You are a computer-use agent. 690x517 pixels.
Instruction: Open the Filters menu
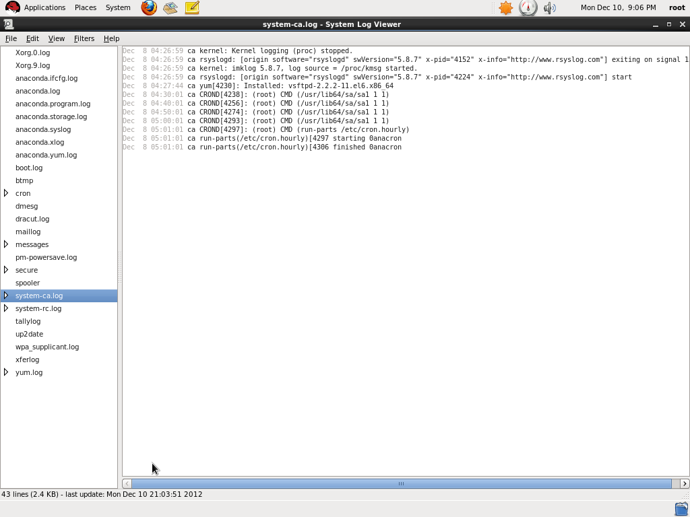coord(84,38)
